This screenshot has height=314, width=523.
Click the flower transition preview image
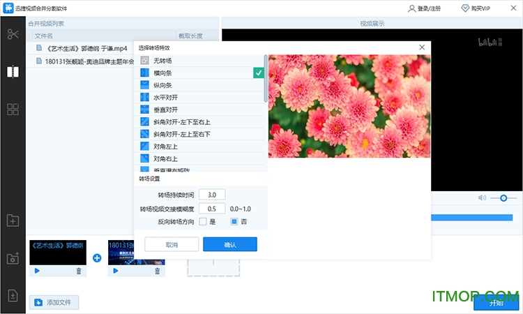click(x=349, y=106)
